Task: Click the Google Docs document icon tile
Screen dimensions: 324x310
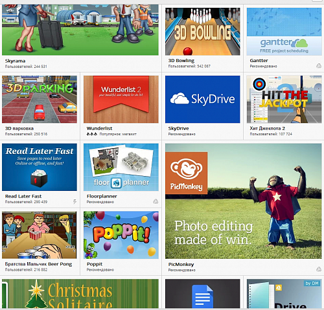Action: [x=203, y=294]
